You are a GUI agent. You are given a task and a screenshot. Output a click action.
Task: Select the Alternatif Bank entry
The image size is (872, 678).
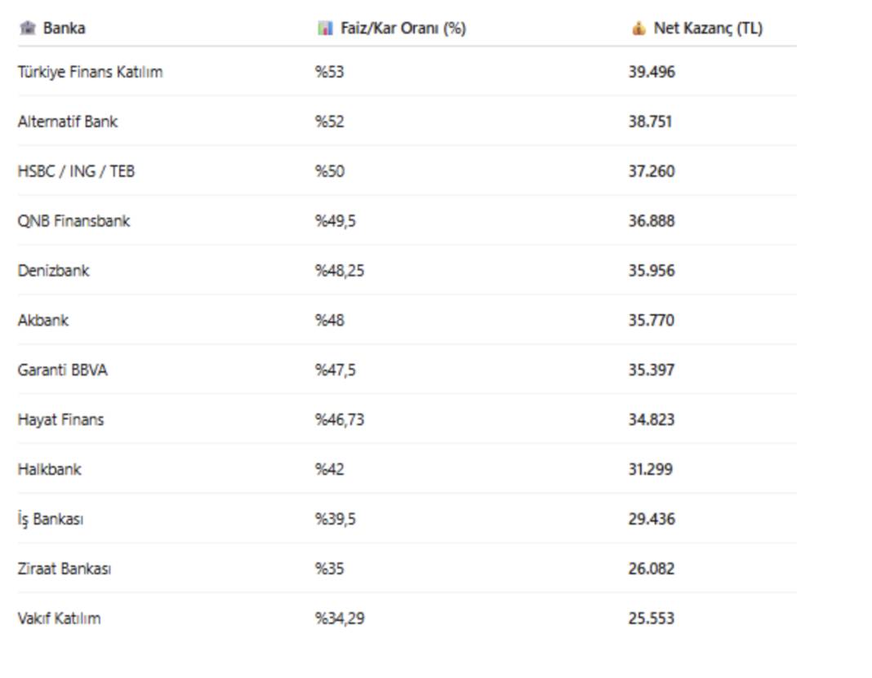pyautogui.click(x=67, y=122)
